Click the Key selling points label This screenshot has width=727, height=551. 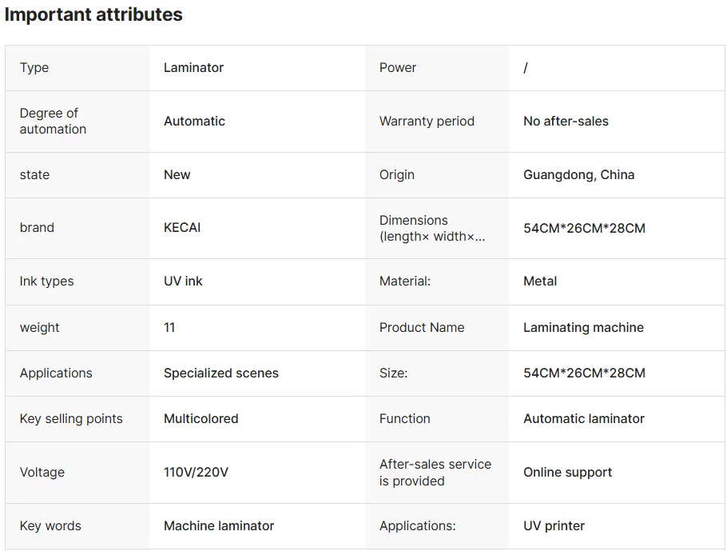(x=71, y=419)
